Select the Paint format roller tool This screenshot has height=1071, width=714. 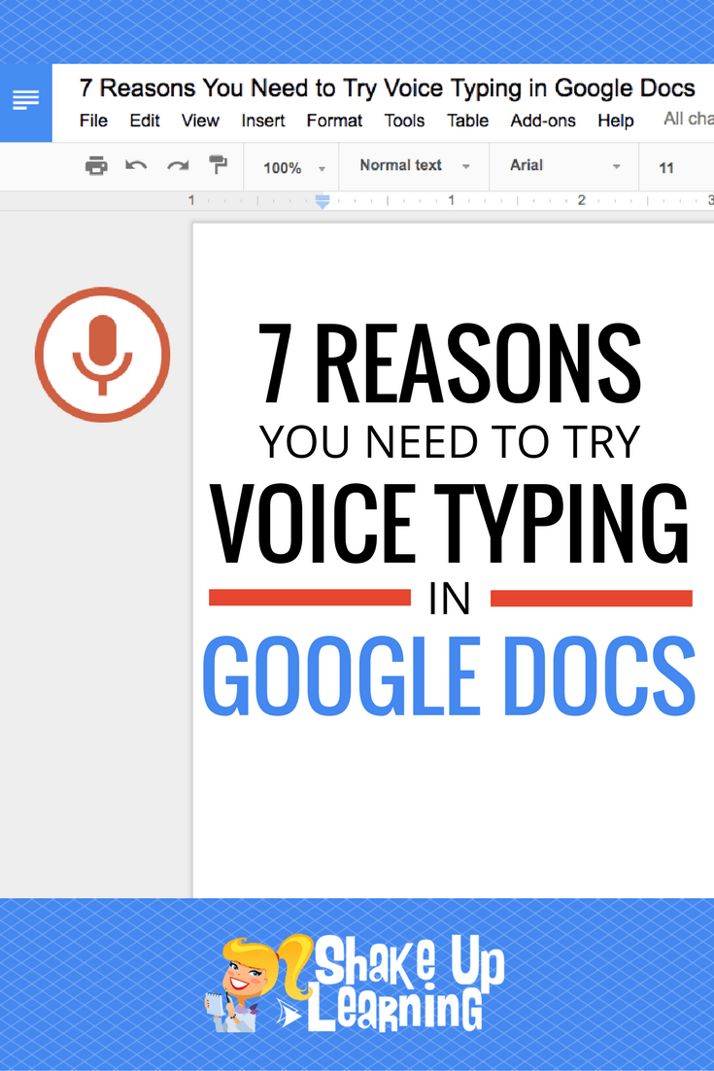coord(218,166)
